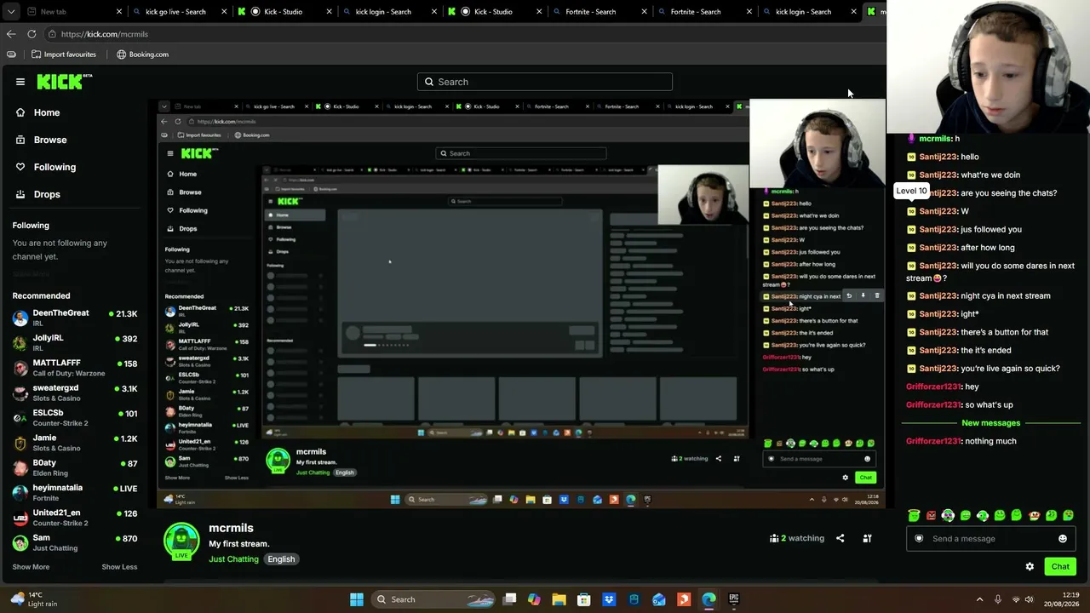Open chat settings gear beside Chat button
1090x613 pixels.
1030,566
